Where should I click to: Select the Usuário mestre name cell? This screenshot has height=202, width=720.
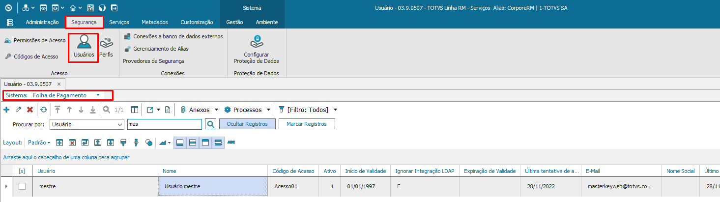coord(213,186)
